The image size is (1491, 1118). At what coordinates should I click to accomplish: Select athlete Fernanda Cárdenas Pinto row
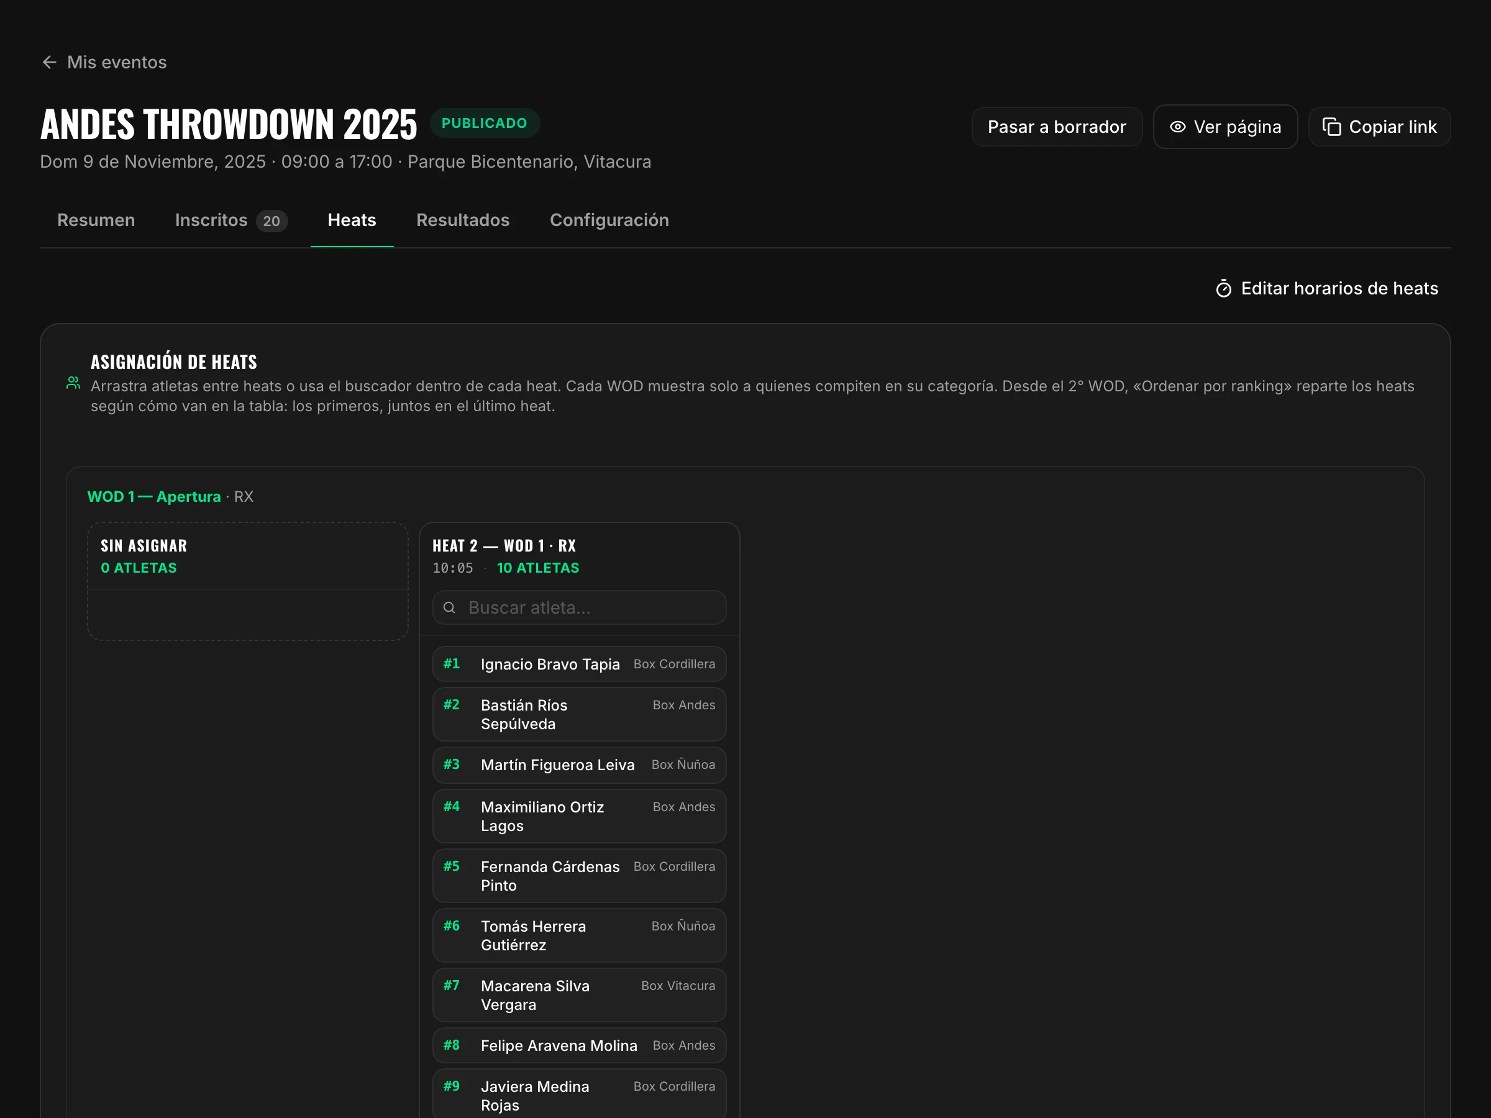(x=579, y=876)
